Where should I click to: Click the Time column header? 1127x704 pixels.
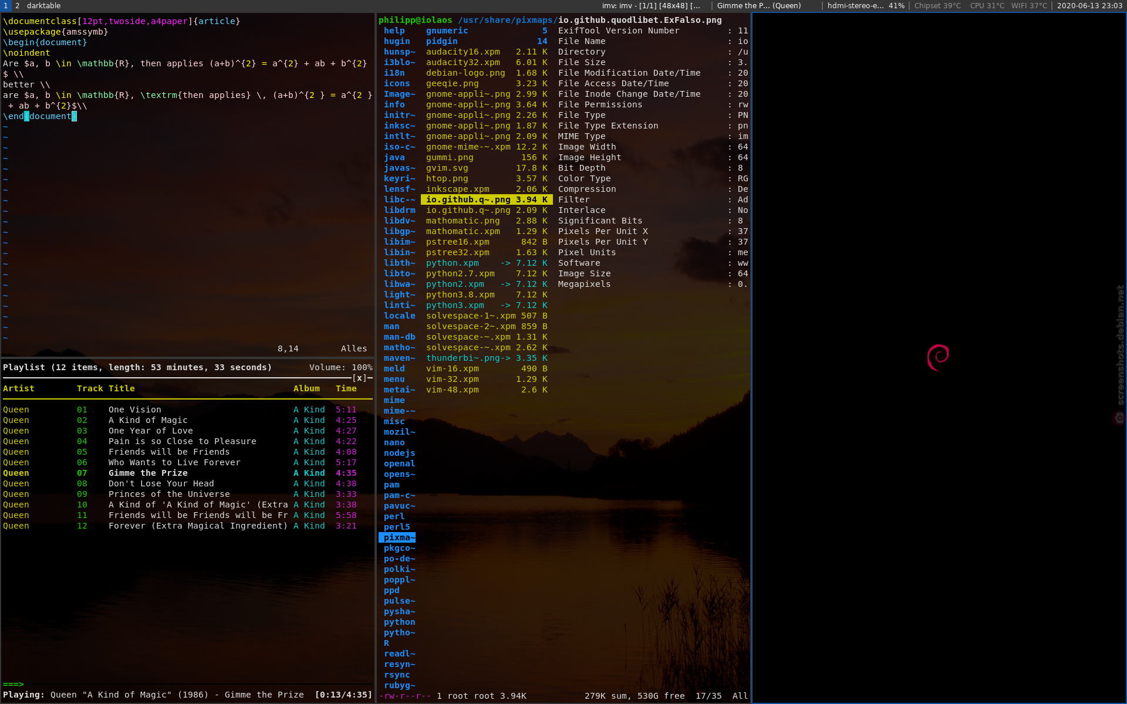pyautogui.click(x=346, y=388)
